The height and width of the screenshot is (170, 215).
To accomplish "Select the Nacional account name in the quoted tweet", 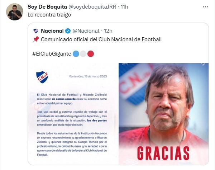I will [x=52, y=31].
